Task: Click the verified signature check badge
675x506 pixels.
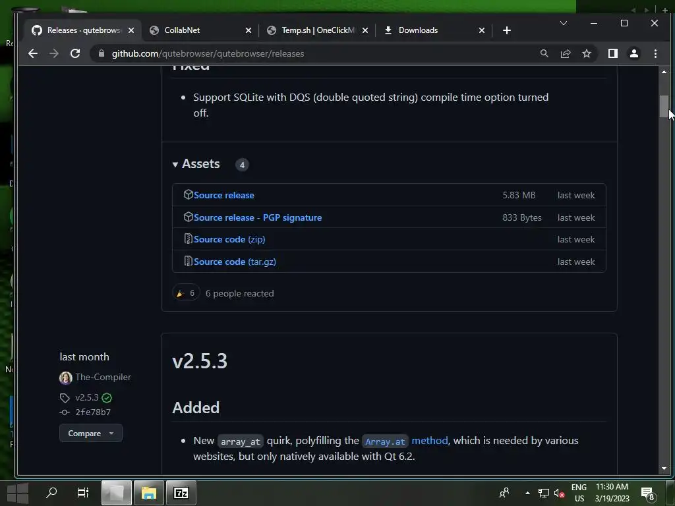Action: point(107,398)
